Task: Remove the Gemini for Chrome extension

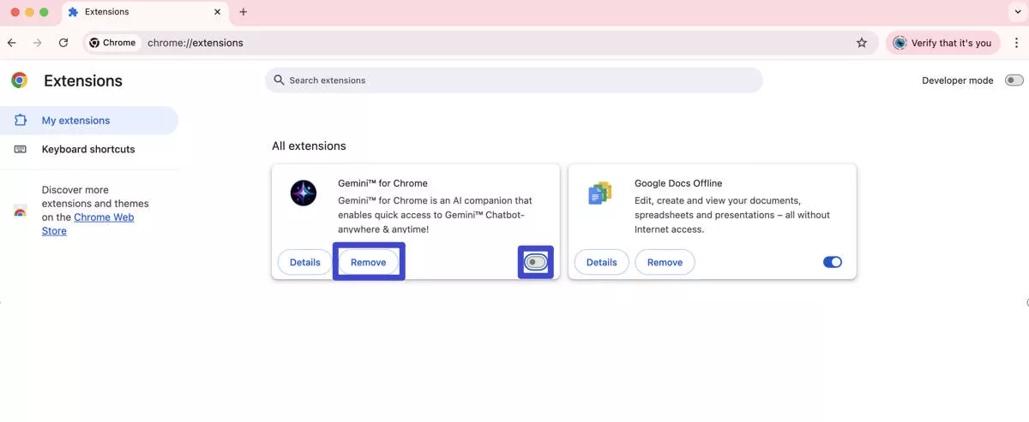Action: (x=369, y=263)
